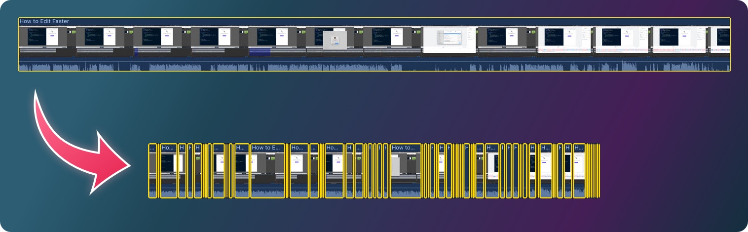Click the top filmstrip thumbnail showing a popup dialog
Image resolution: width=748 pixels, height=232 pixels.
[x=335, y=39]
